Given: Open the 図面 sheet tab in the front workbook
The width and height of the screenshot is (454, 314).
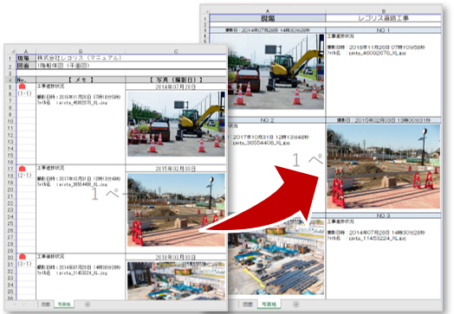Looking at the screenshot, I should pos(45,304).
